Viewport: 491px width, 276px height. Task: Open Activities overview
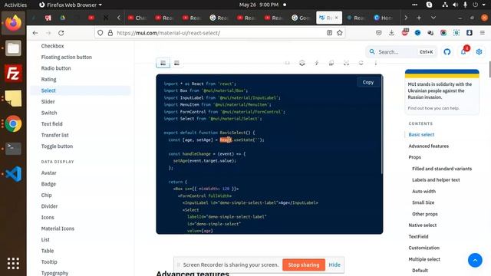pos(15,5)
